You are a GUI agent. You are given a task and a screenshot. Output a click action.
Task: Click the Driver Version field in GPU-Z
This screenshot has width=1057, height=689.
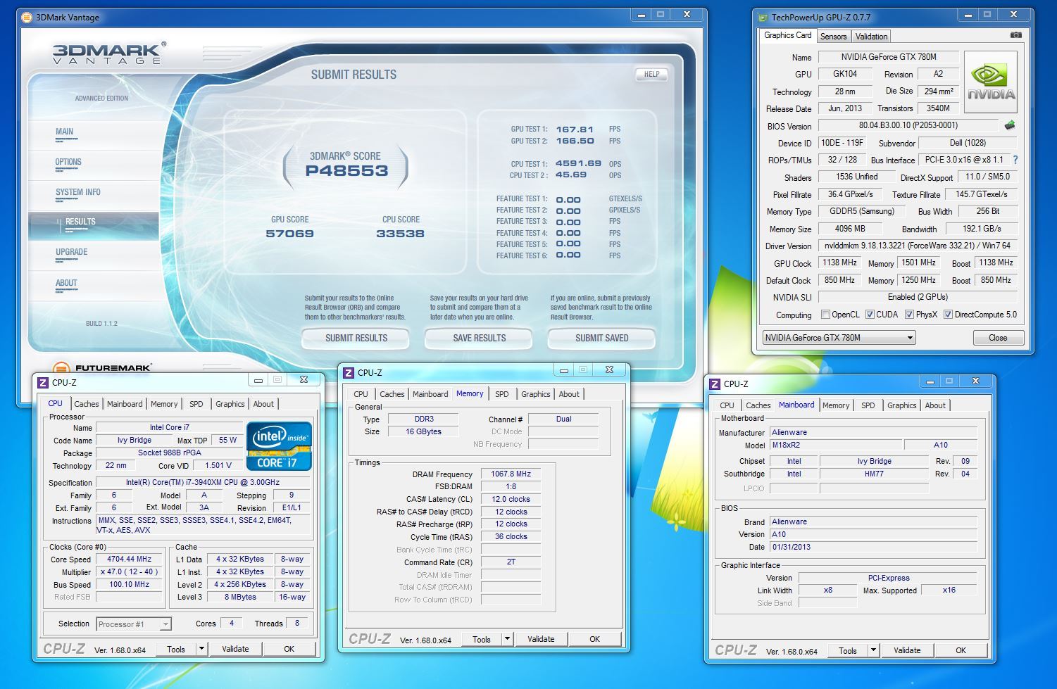(918, 246)
